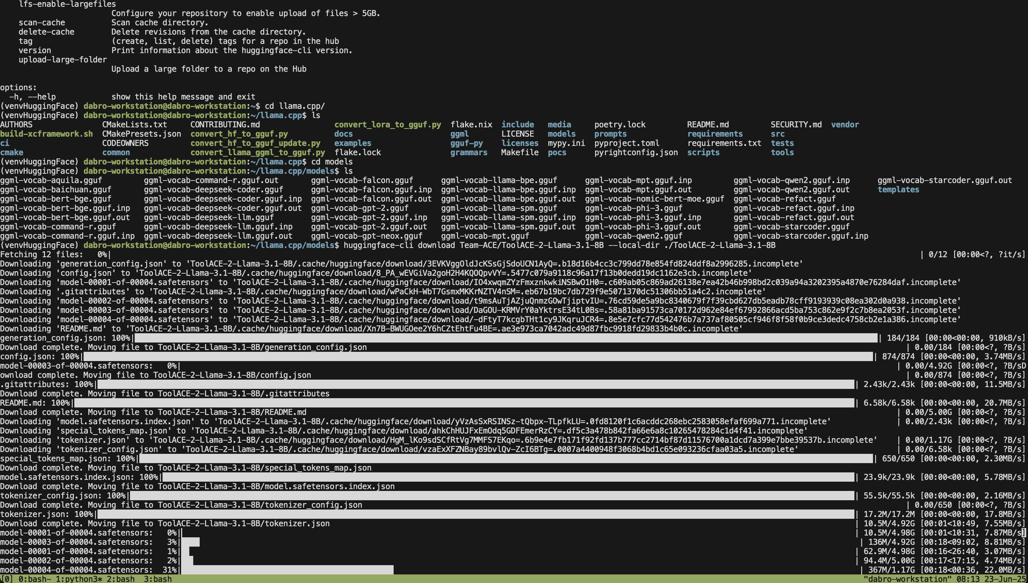
Task: Open tmux window 2:bash
Action: coord(120,579)
